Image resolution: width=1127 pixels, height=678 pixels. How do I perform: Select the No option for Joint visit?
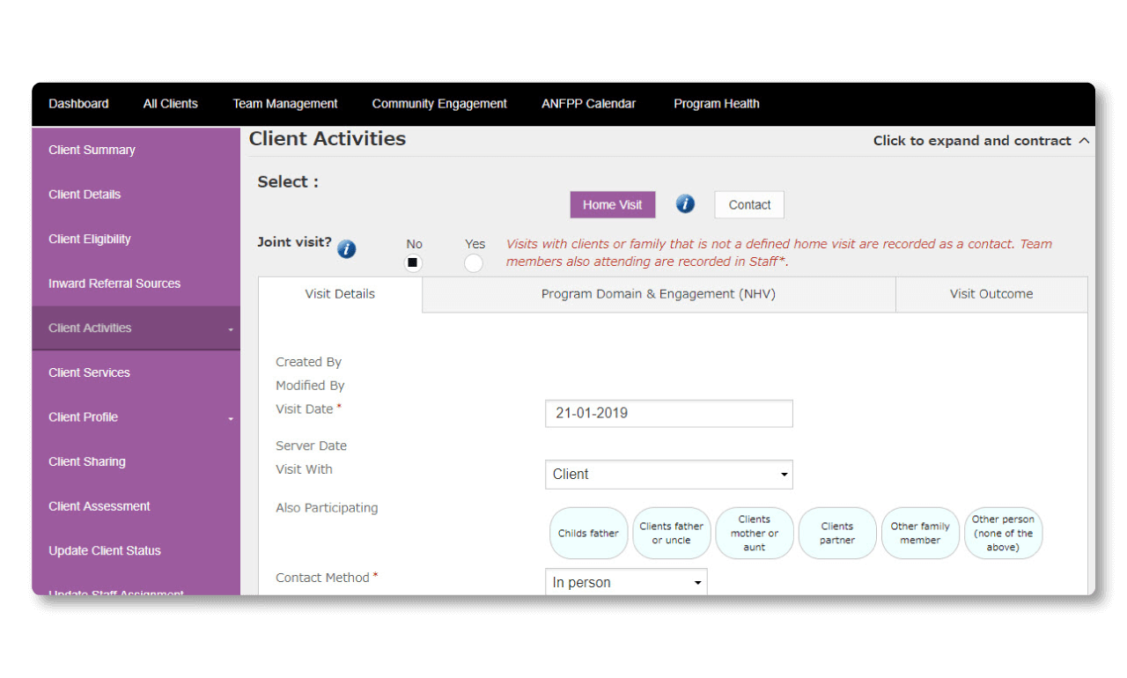pyautogui.click(x=413, y=262)
